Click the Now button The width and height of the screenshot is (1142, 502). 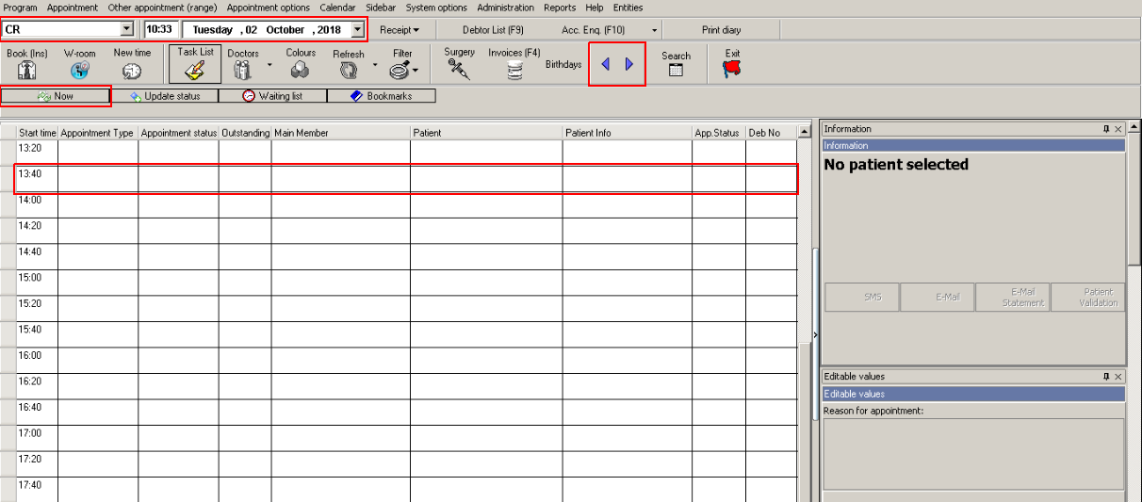coord(56,96)
